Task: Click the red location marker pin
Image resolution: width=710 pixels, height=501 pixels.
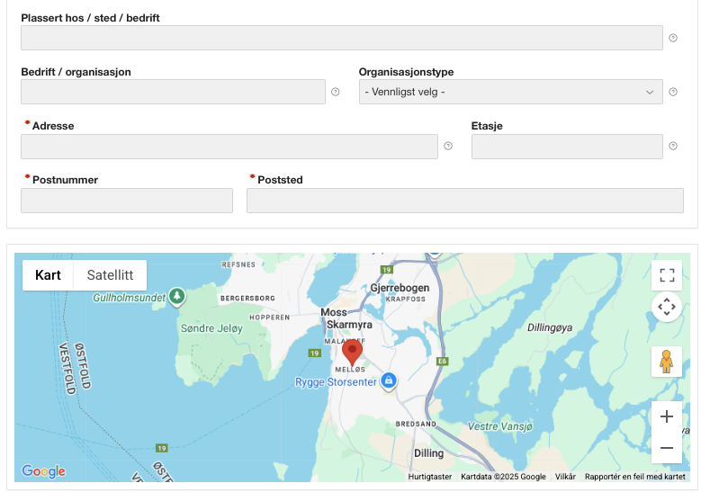Action: pyautogui.click(x=353, y=352)
